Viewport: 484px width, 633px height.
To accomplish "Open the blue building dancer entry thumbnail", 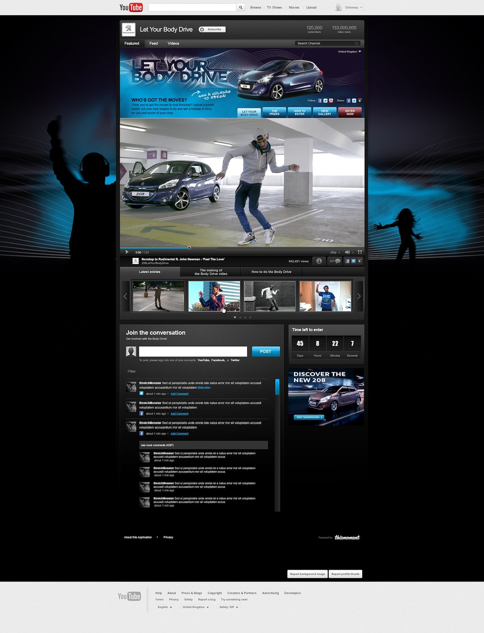I will point(214,296).
